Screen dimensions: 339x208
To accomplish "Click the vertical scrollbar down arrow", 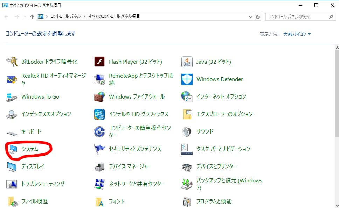I will coord(337,206).
